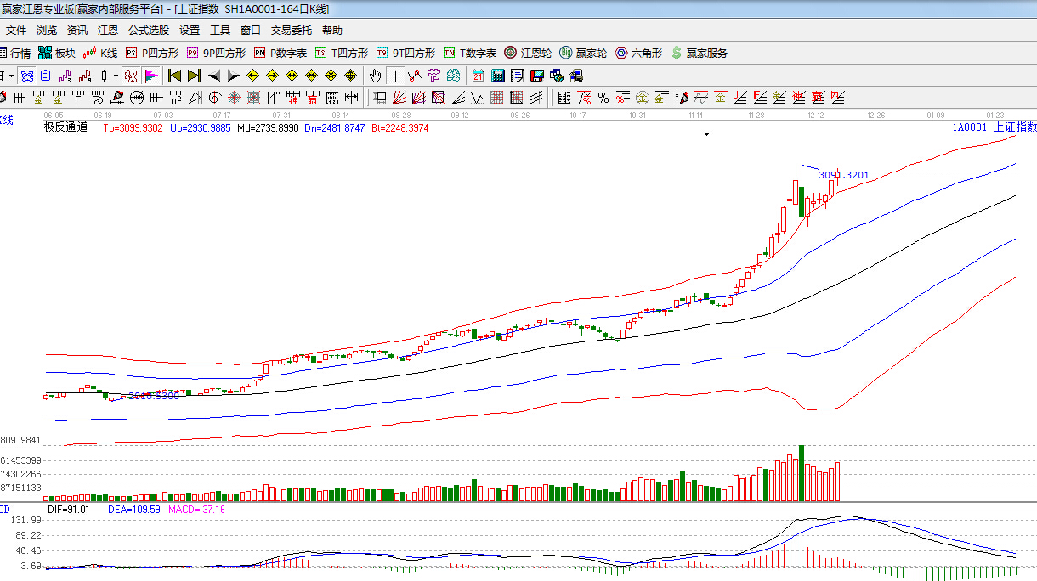This screenshot has width=1037, height=581.
Task: Expand the small black triangle above chart
Action: coord(705,133)
